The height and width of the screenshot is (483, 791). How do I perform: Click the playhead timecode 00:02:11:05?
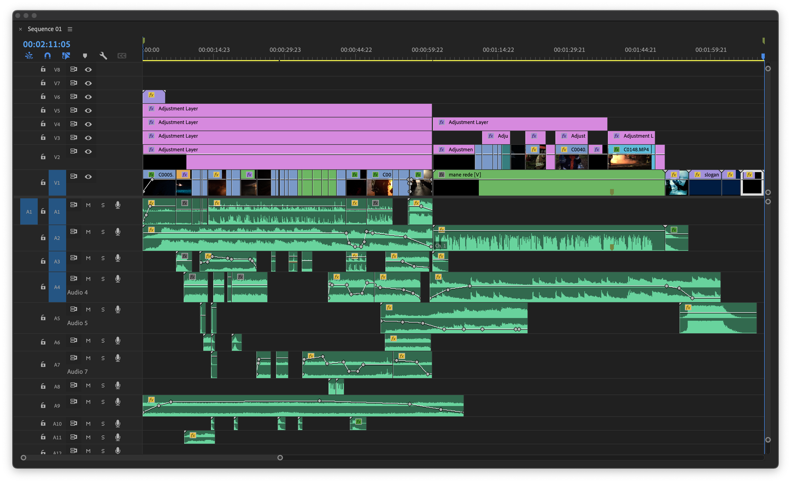[47, 44]
